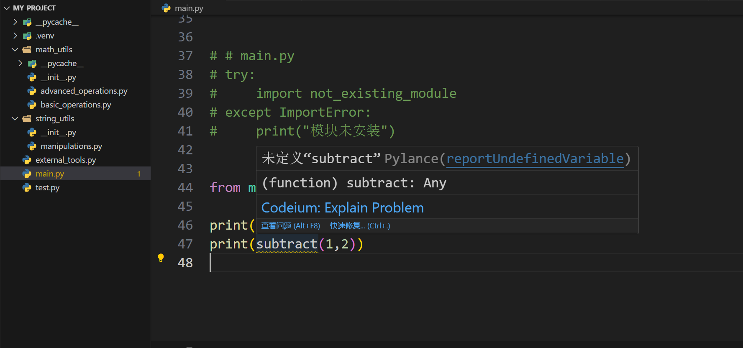Click line number 44 in the gutter
Viewport: 743px width, 348px height.
click(185, 187)
